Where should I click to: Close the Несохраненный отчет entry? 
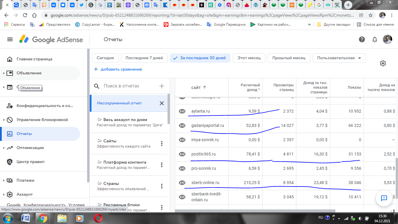point(162,103)
